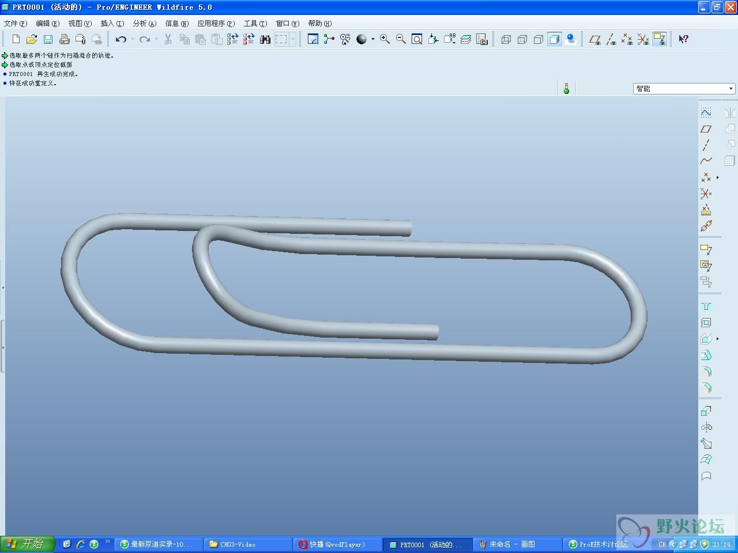Viewport: 738px width, 553px height.
Task: Switch to QvodPlayer taskbar window
Action: (338, 544)
